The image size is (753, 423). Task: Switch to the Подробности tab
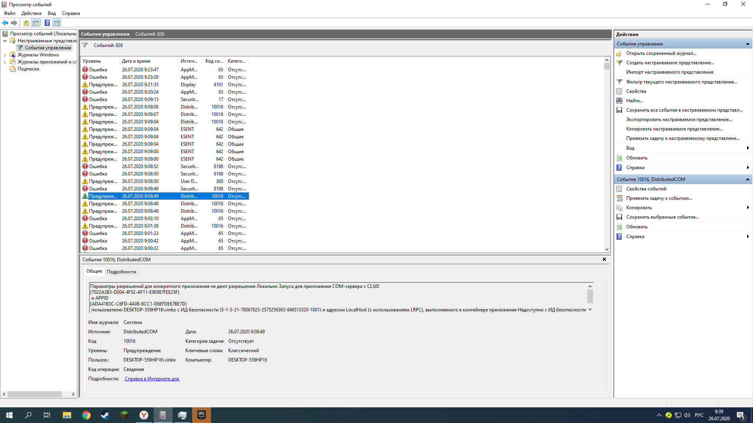121,272
